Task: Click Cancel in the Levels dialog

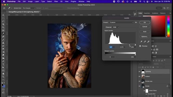Action: point(145,27)
